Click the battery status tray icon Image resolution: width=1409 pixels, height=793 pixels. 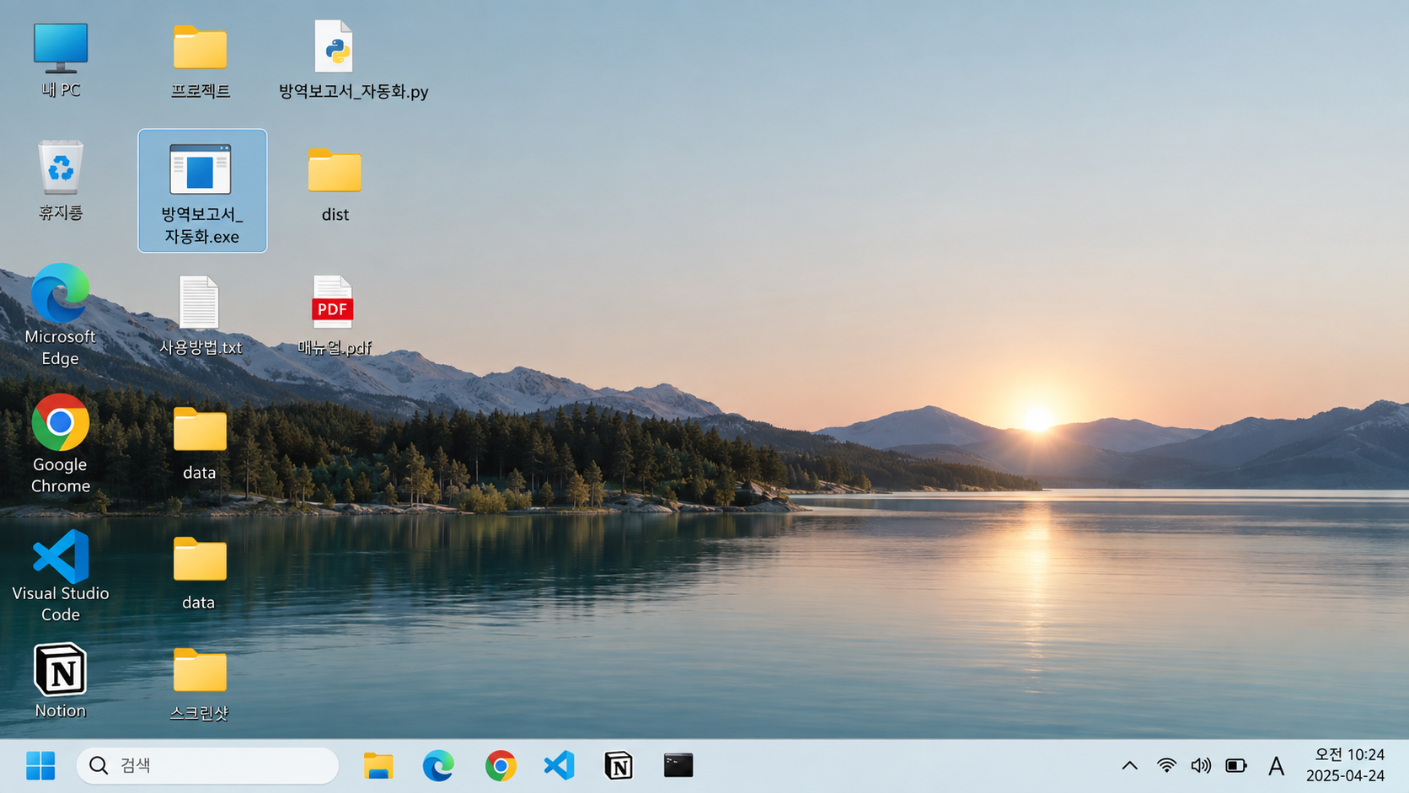tap(1236, 765)
